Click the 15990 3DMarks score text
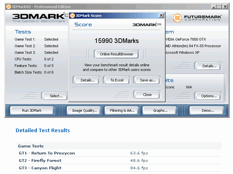This screenshot has height=174, width=233. point(116,41)
